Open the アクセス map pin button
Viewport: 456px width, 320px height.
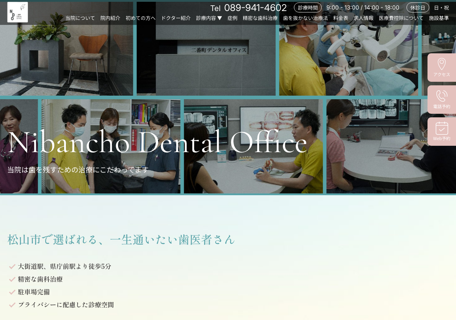(x=442, y=68)
